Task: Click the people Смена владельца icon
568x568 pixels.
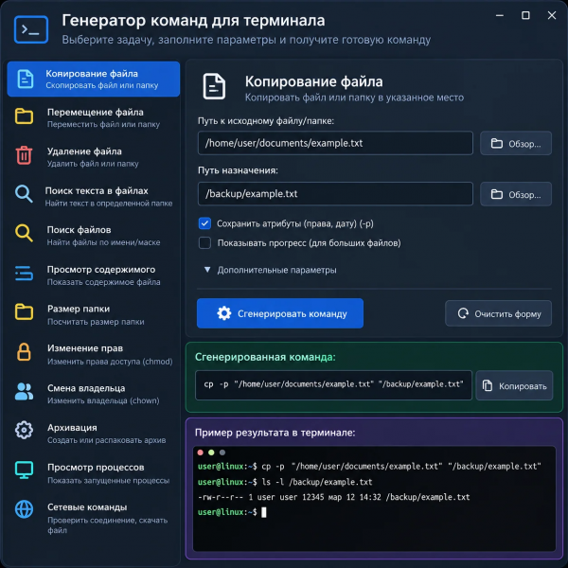Action: pos(24,392)
